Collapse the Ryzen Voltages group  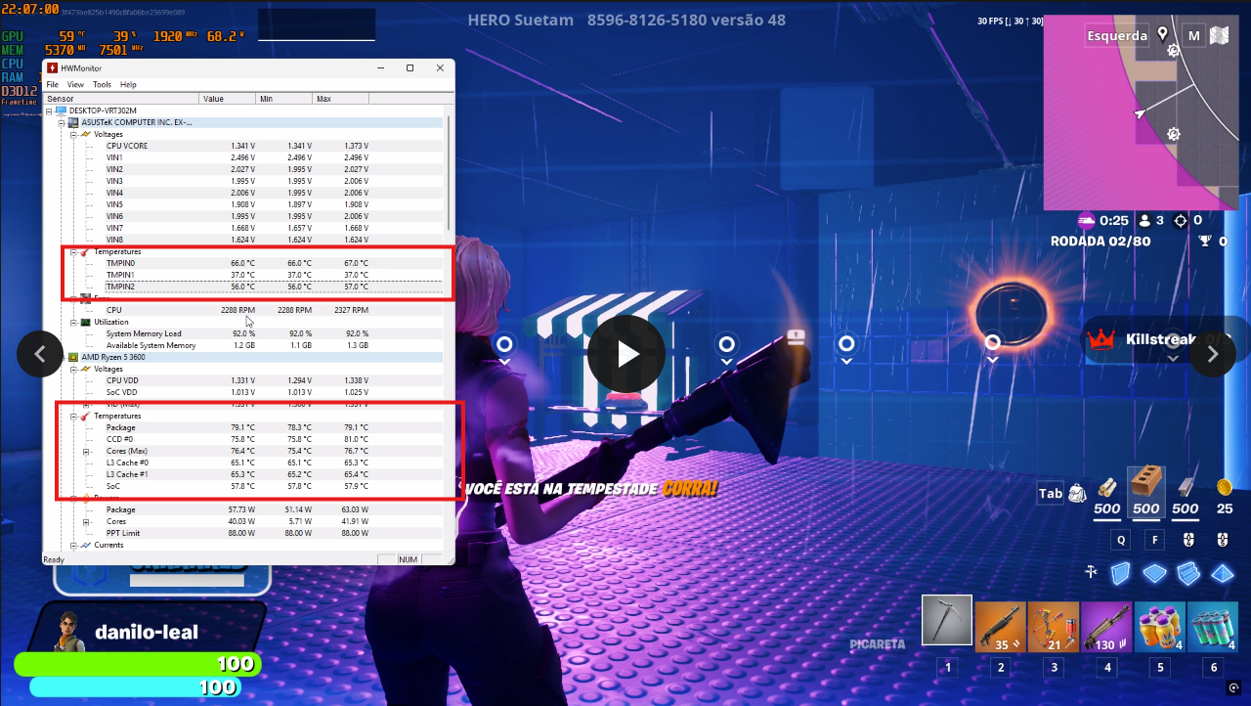point(73,369)
